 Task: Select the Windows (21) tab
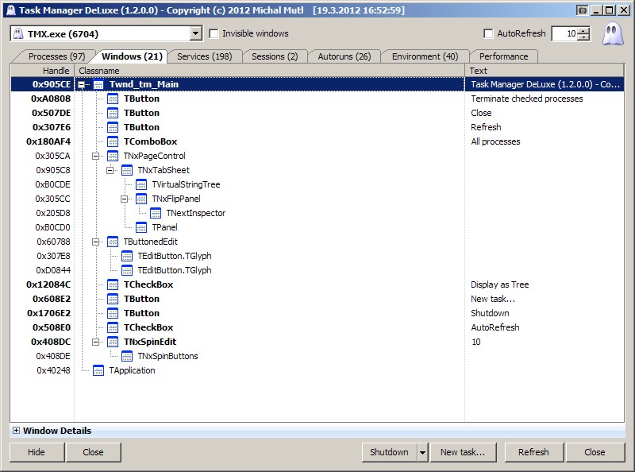click(132, 56)
